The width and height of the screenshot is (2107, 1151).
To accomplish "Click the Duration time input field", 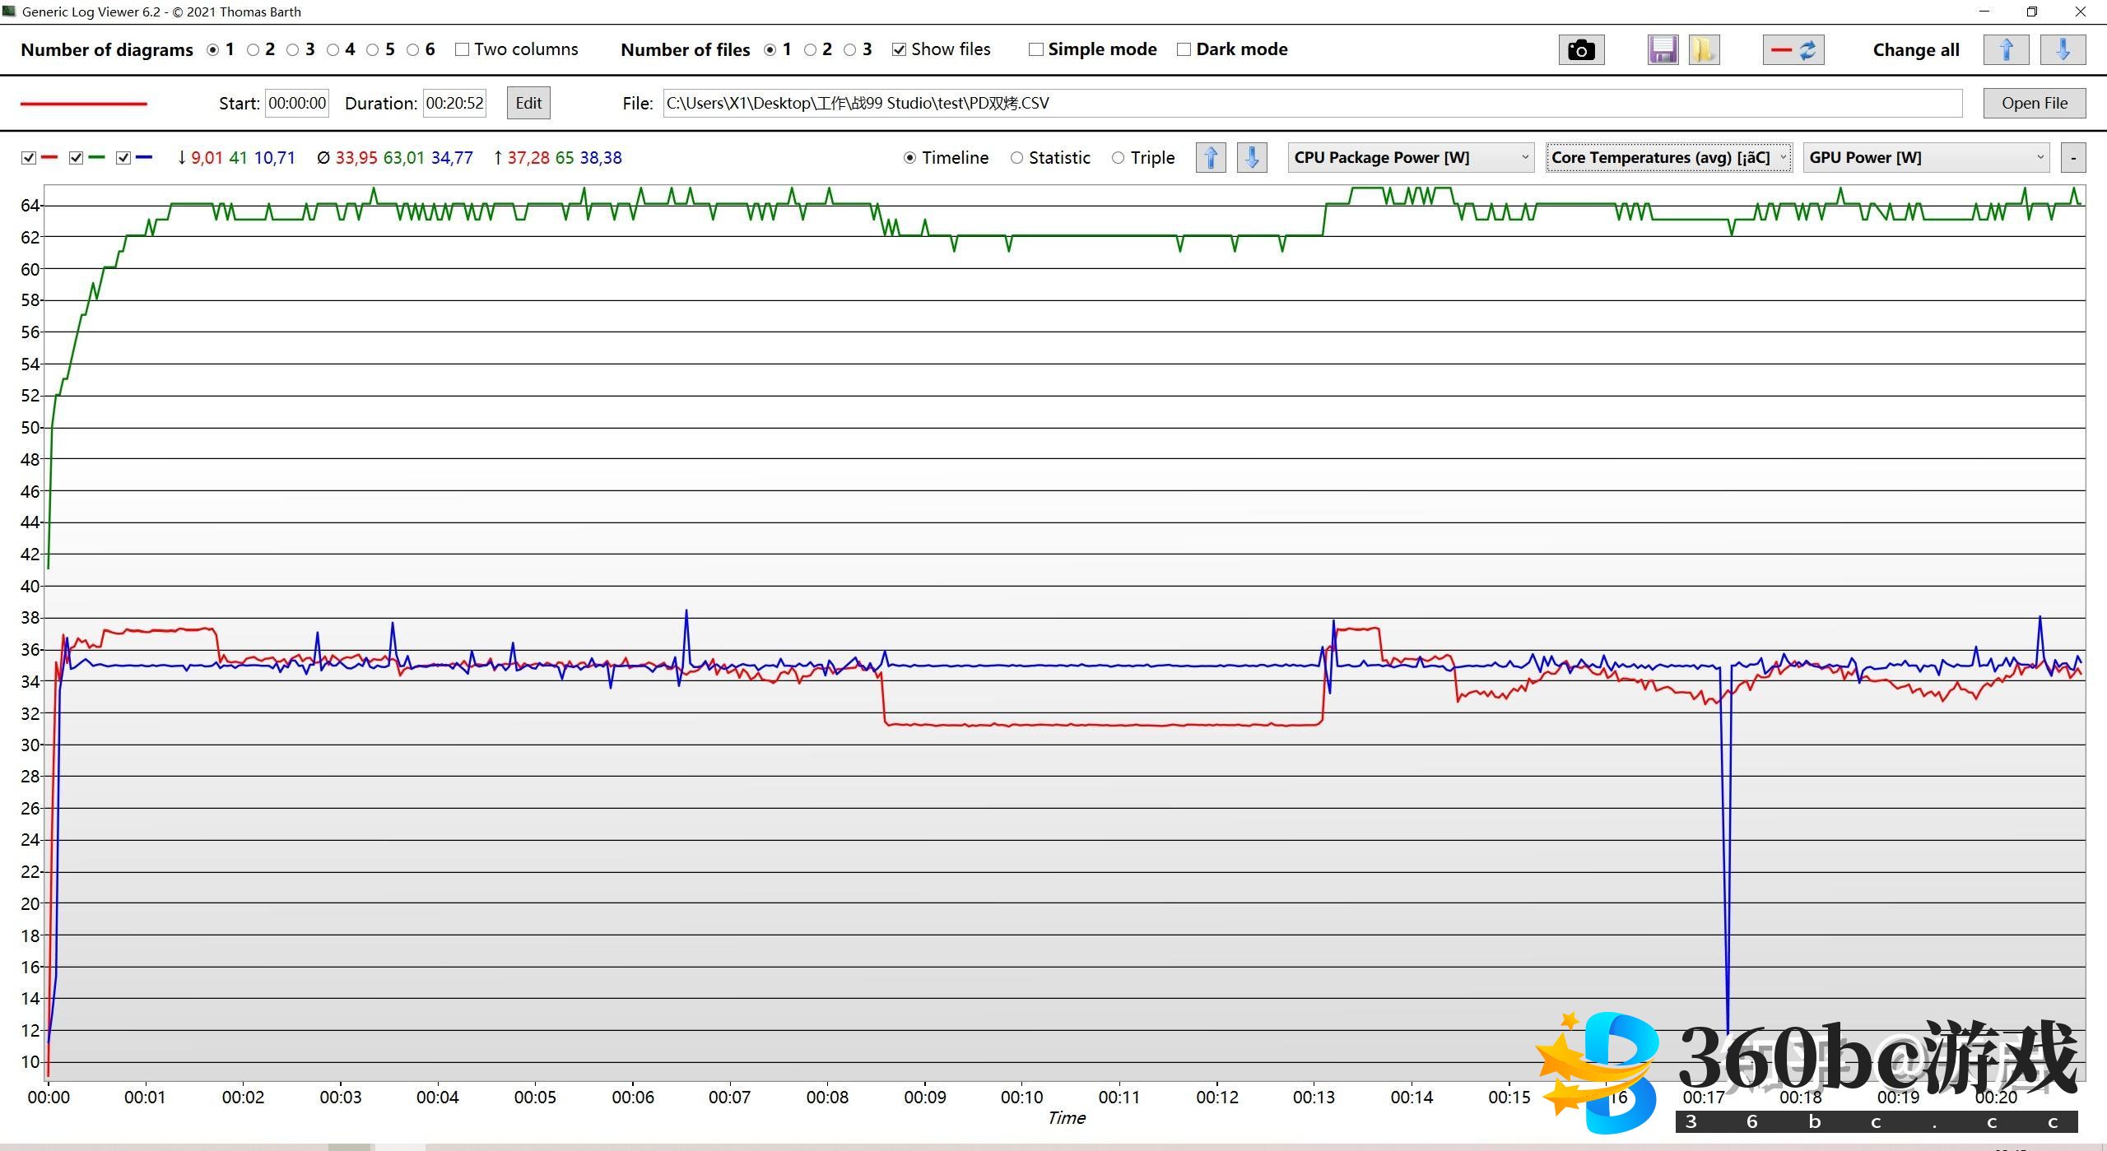I will [454, 103].
